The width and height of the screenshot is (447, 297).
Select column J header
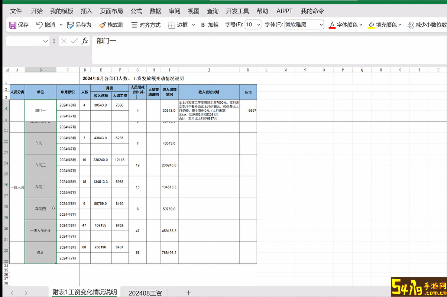pos(209,70)
